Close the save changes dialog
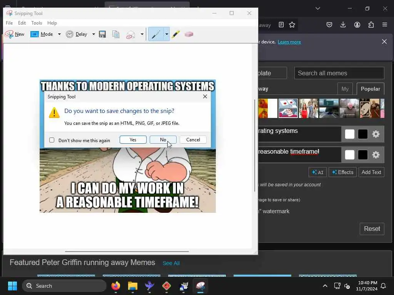Screen dimensions: 394x295 point(205,96)
